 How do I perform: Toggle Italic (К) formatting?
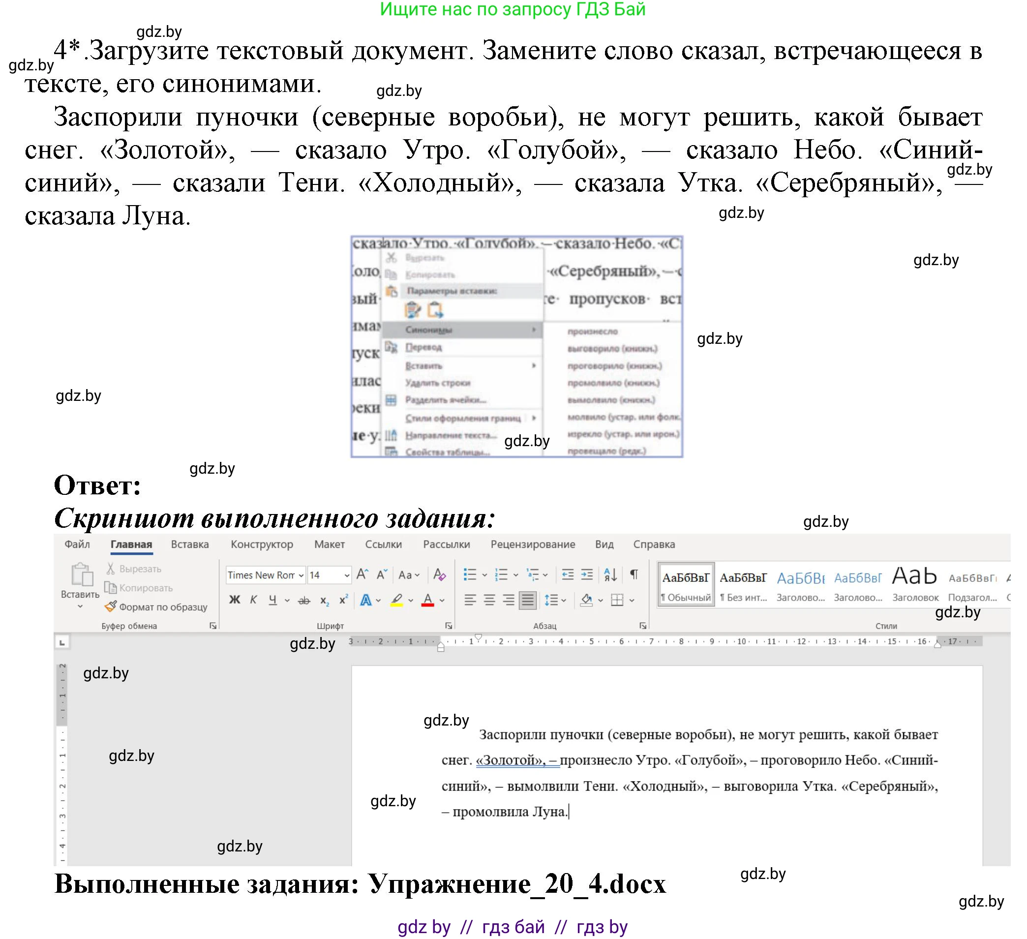(x=254, y=600)
